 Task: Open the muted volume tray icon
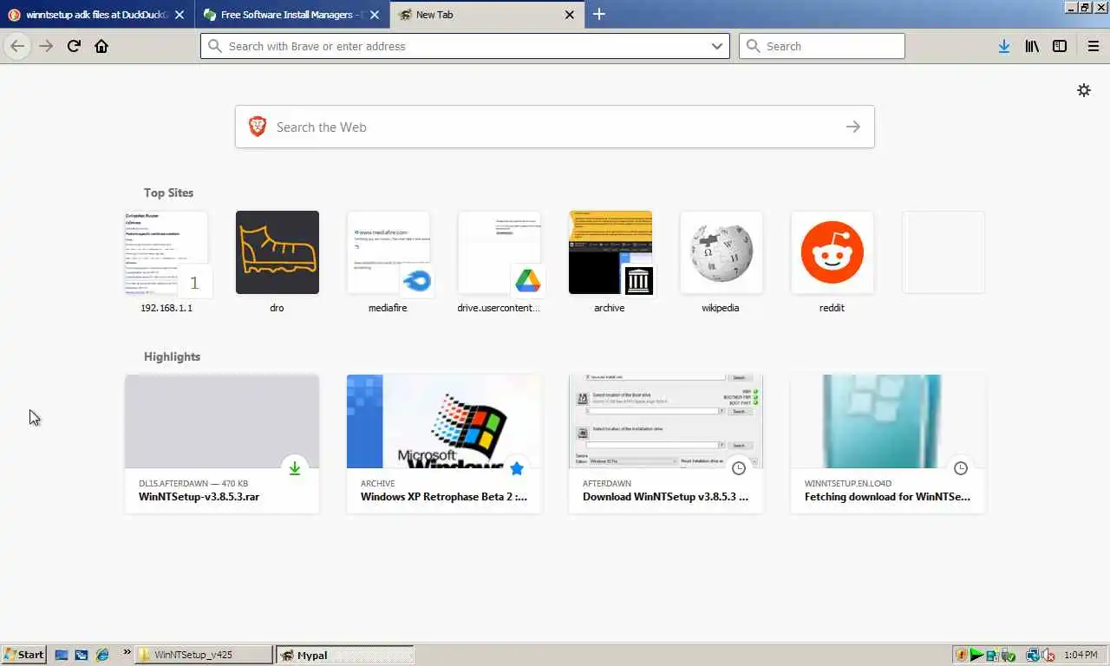(x=1048, y=655)
